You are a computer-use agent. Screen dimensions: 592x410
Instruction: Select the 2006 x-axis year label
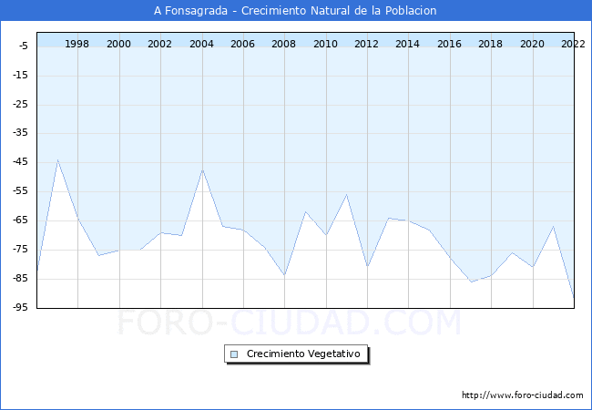pos(242,44)
